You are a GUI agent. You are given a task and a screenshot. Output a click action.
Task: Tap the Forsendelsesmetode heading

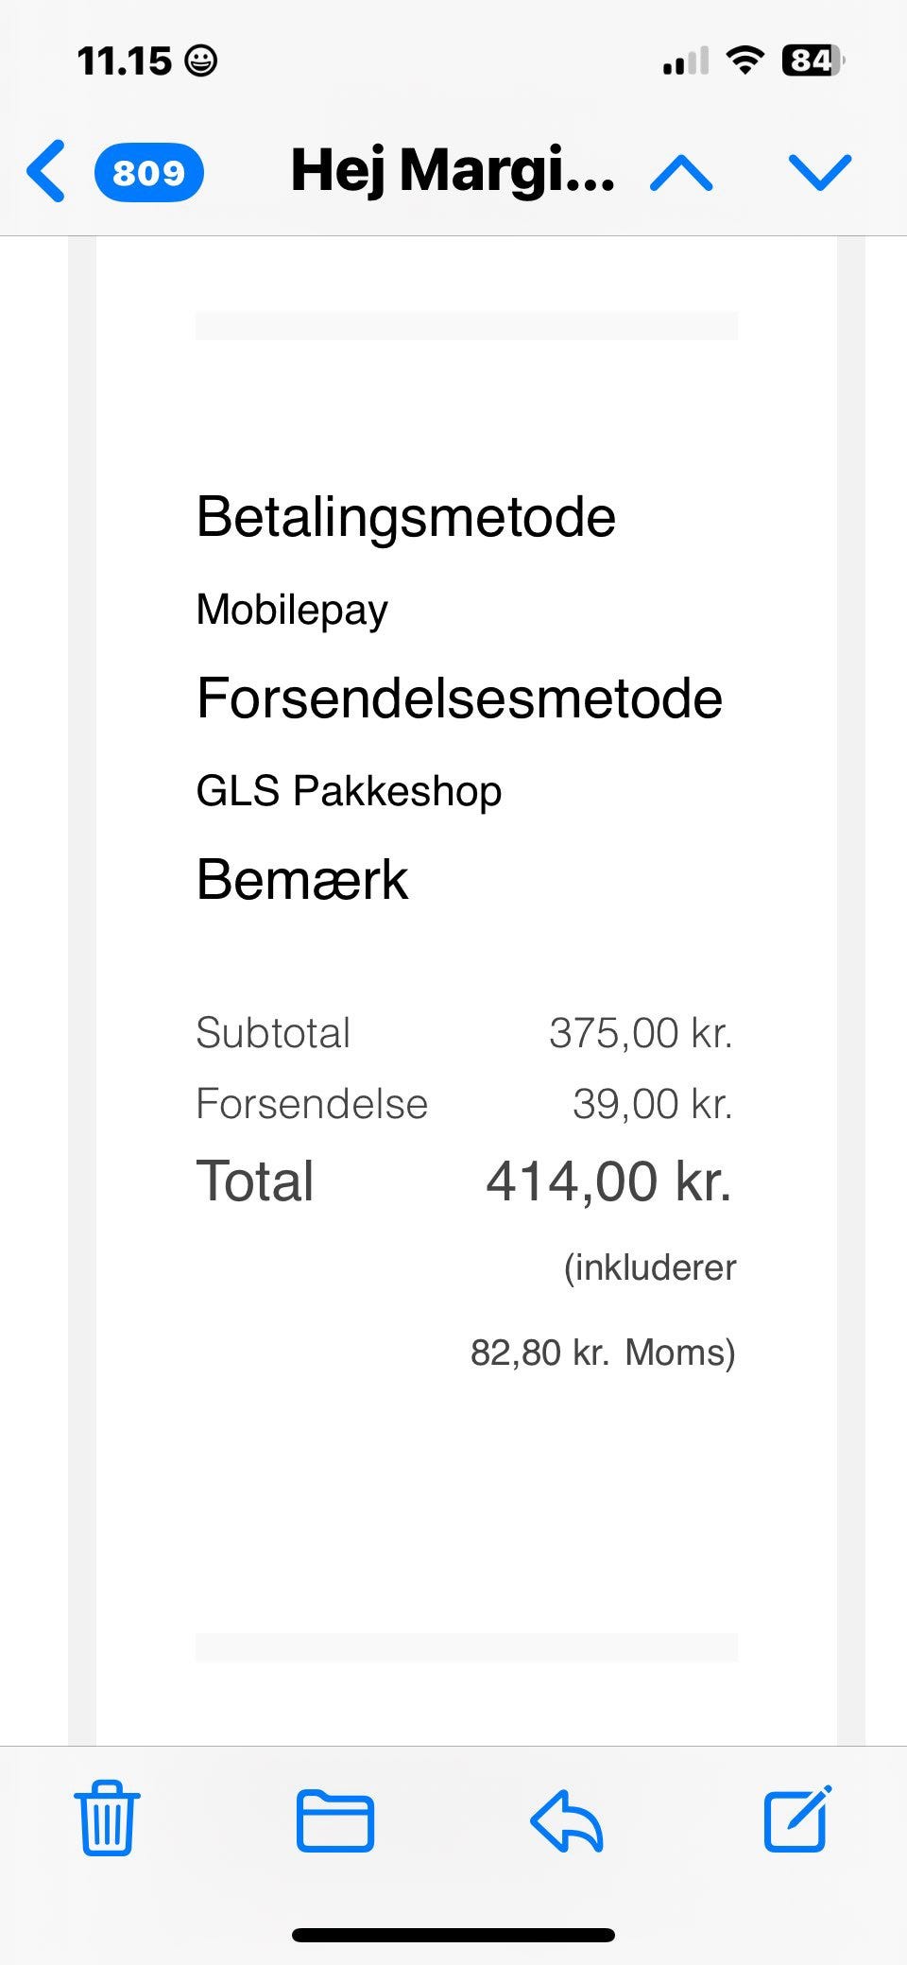pyautogui.click(x=459, y=698)
